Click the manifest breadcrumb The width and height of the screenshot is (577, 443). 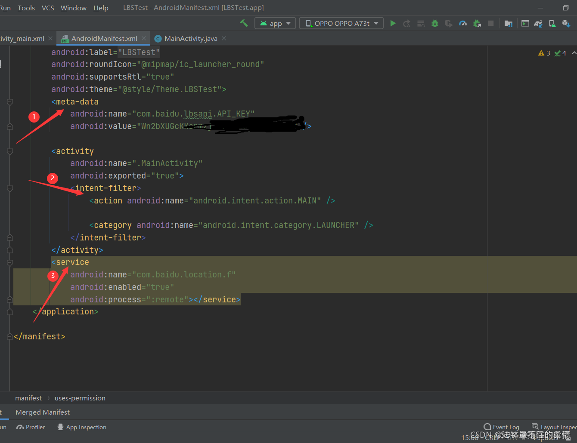28,398
